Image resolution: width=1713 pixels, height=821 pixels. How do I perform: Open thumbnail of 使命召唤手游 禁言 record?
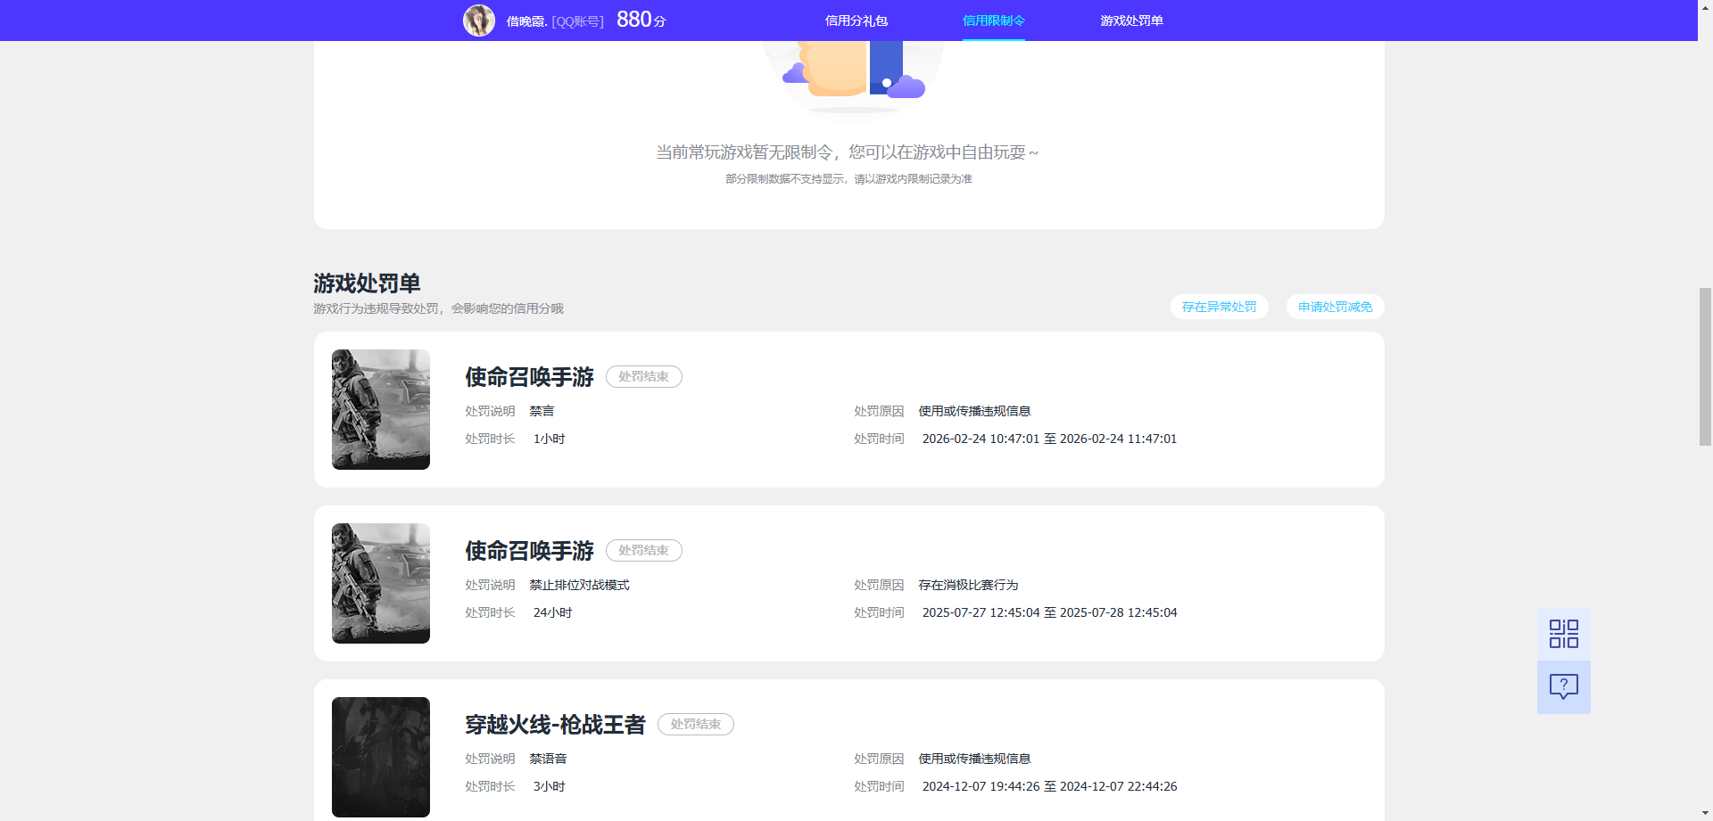click(x=381, y=409)
